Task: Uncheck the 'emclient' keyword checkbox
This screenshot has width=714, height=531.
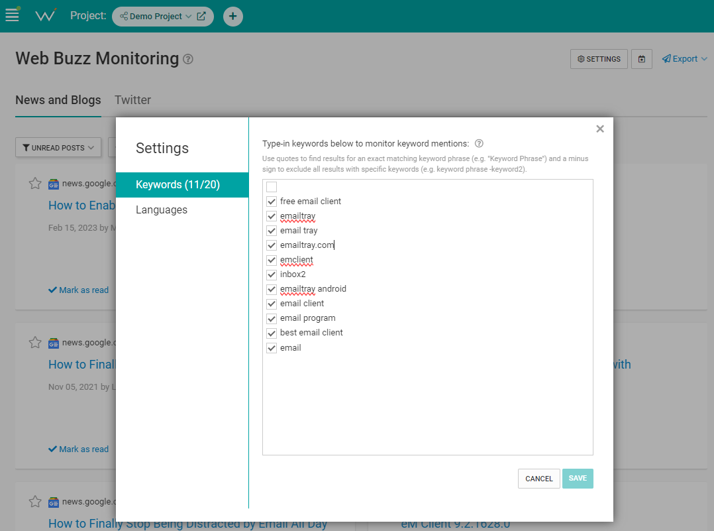Action: point(272,260)
